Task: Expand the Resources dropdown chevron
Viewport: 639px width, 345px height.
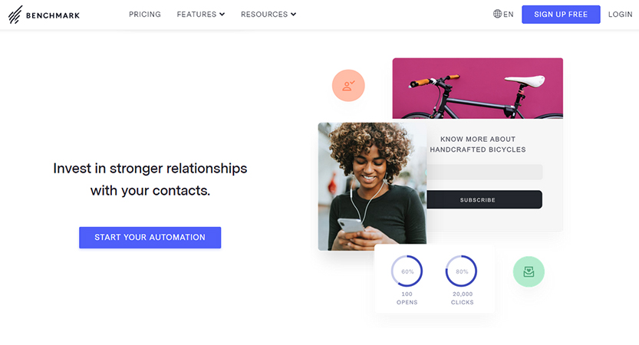Action: (293, 15)
